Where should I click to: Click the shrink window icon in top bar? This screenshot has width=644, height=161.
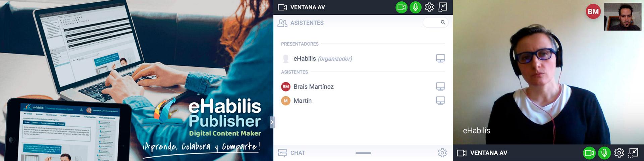pyautogui.click(x=443, y=7)
